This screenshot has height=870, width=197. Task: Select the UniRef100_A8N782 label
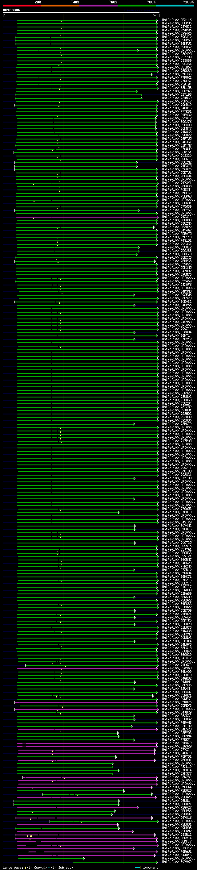(177, 777)
